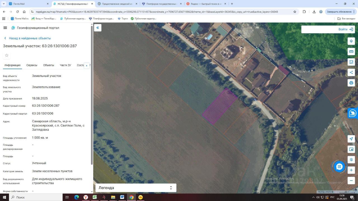
Task: Open the Части ЗУ tab
Action: click(x=65, y=65)
